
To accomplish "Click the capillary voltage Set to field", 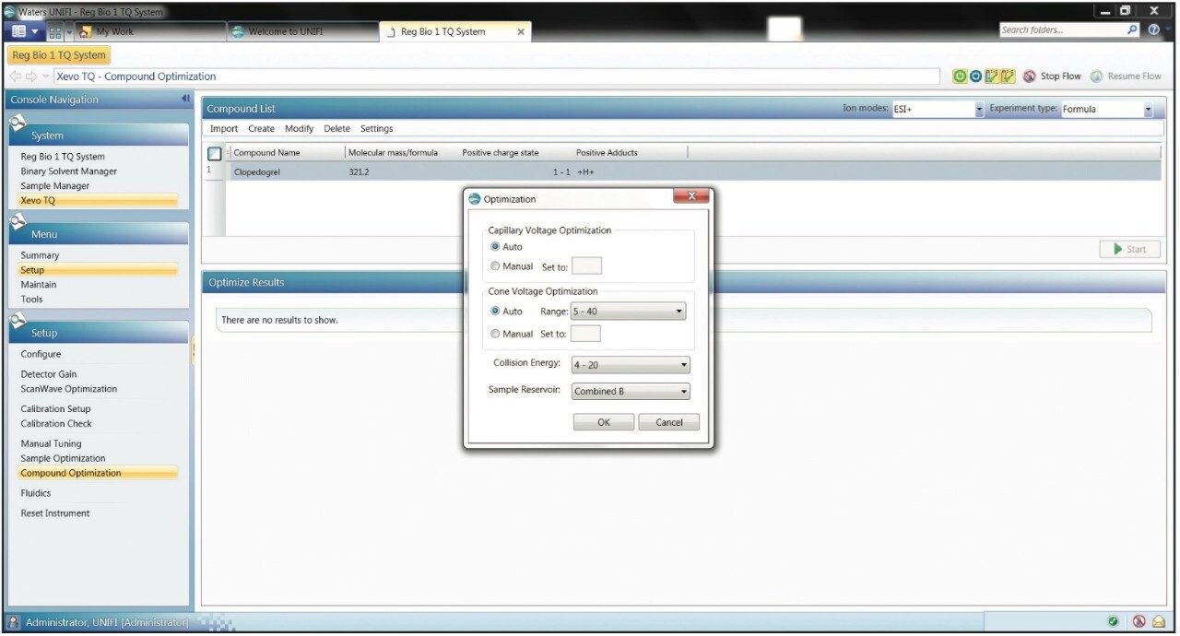I will point(586,266).
